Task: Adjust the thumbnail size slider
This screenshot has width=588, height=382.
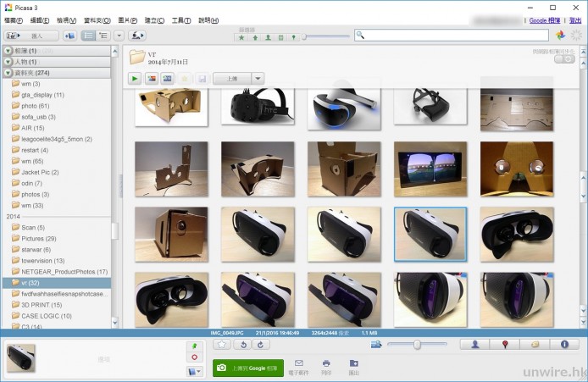Action: point(417,344)
